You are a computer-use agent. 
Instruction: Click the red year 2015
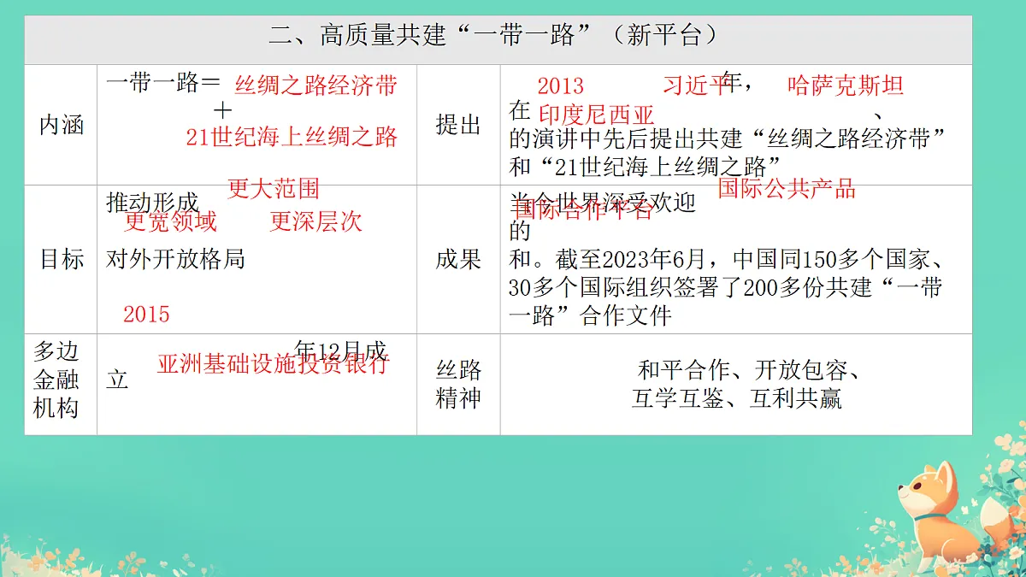point(147,315)
